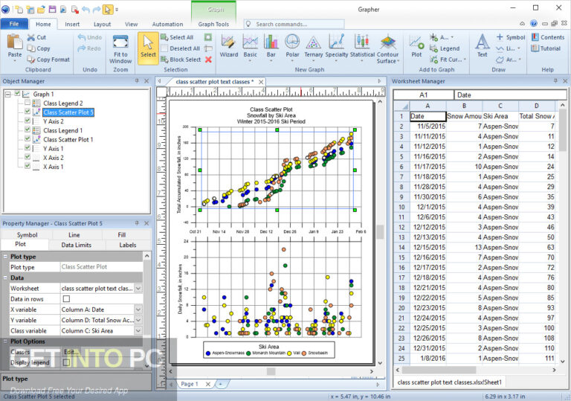Viewport: 571px width, 401px height.
Task: Toggle visibility of X Axis 1
Action: click(28, 166)
